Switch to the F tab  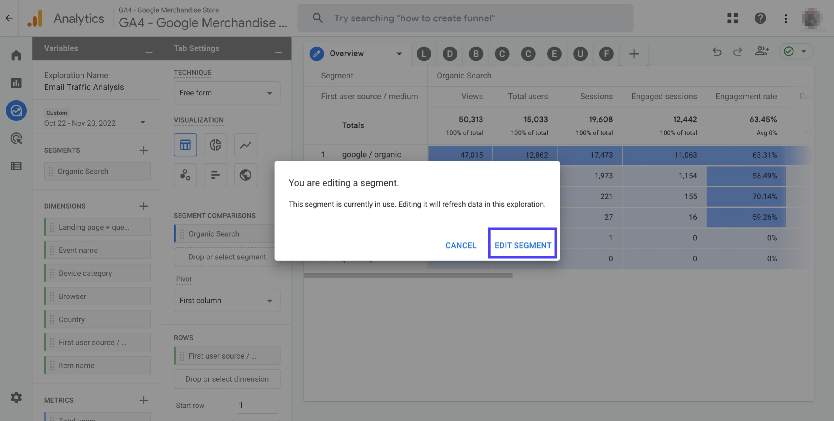(x=606, y=54)
